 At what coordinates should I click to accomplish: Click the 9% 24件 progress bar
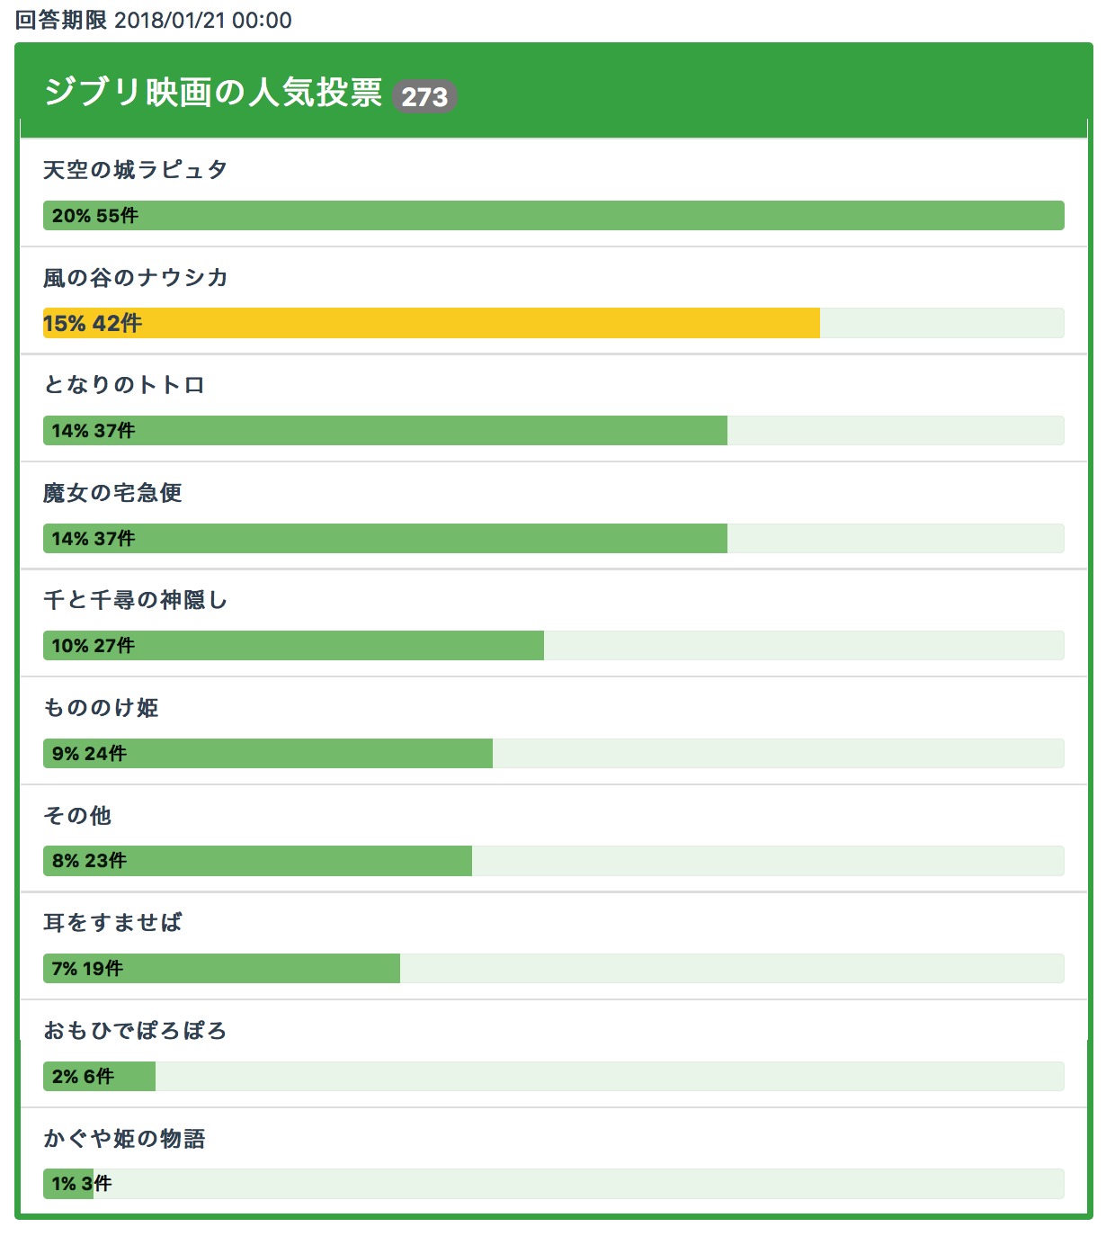268,754
